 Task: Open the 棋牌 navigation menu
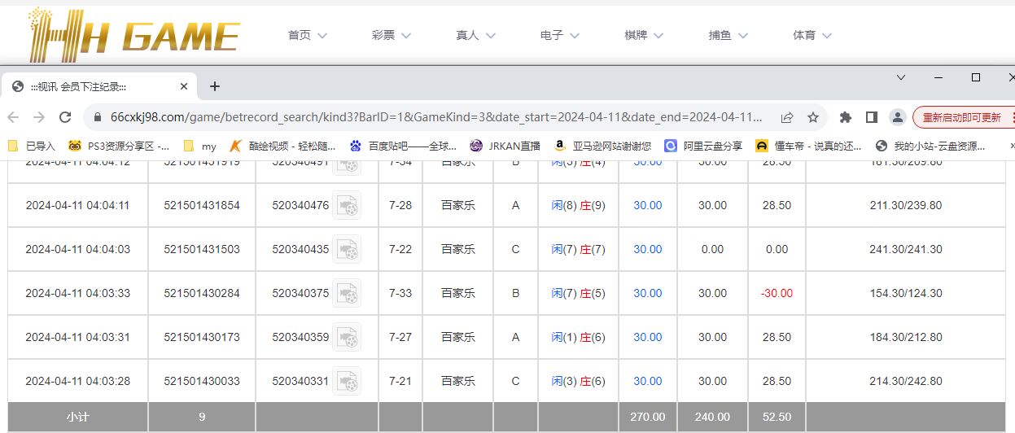(644, 36)
